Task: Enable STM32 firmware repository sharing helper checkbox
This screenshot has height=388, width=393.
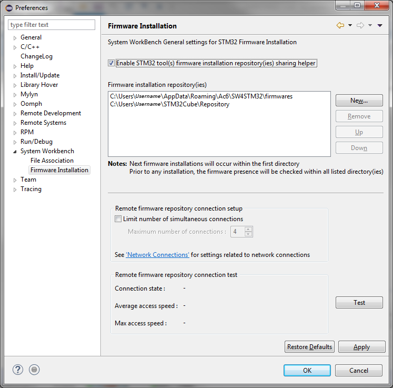Action: 111,63
